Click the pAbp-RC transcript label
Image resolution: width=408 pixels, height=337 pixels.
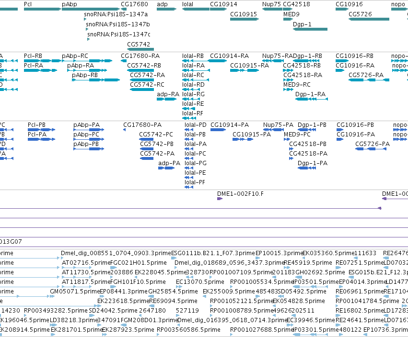click(x=75, y=56)
